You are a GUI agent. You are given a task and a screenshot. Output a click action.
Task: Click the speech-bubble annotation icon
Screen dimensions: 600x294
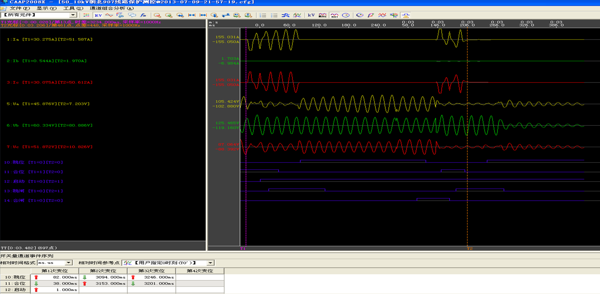click(132, 15)
